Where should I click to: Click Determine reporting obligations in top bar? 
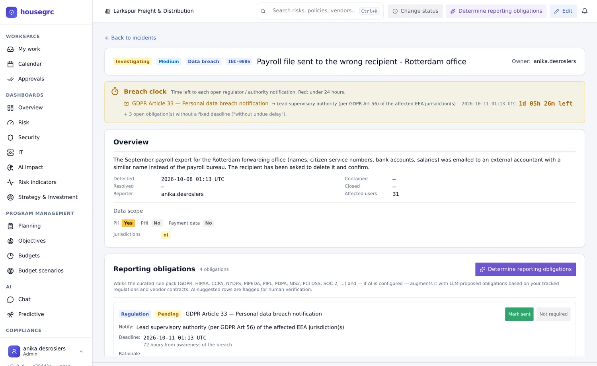tap(496, 11)
